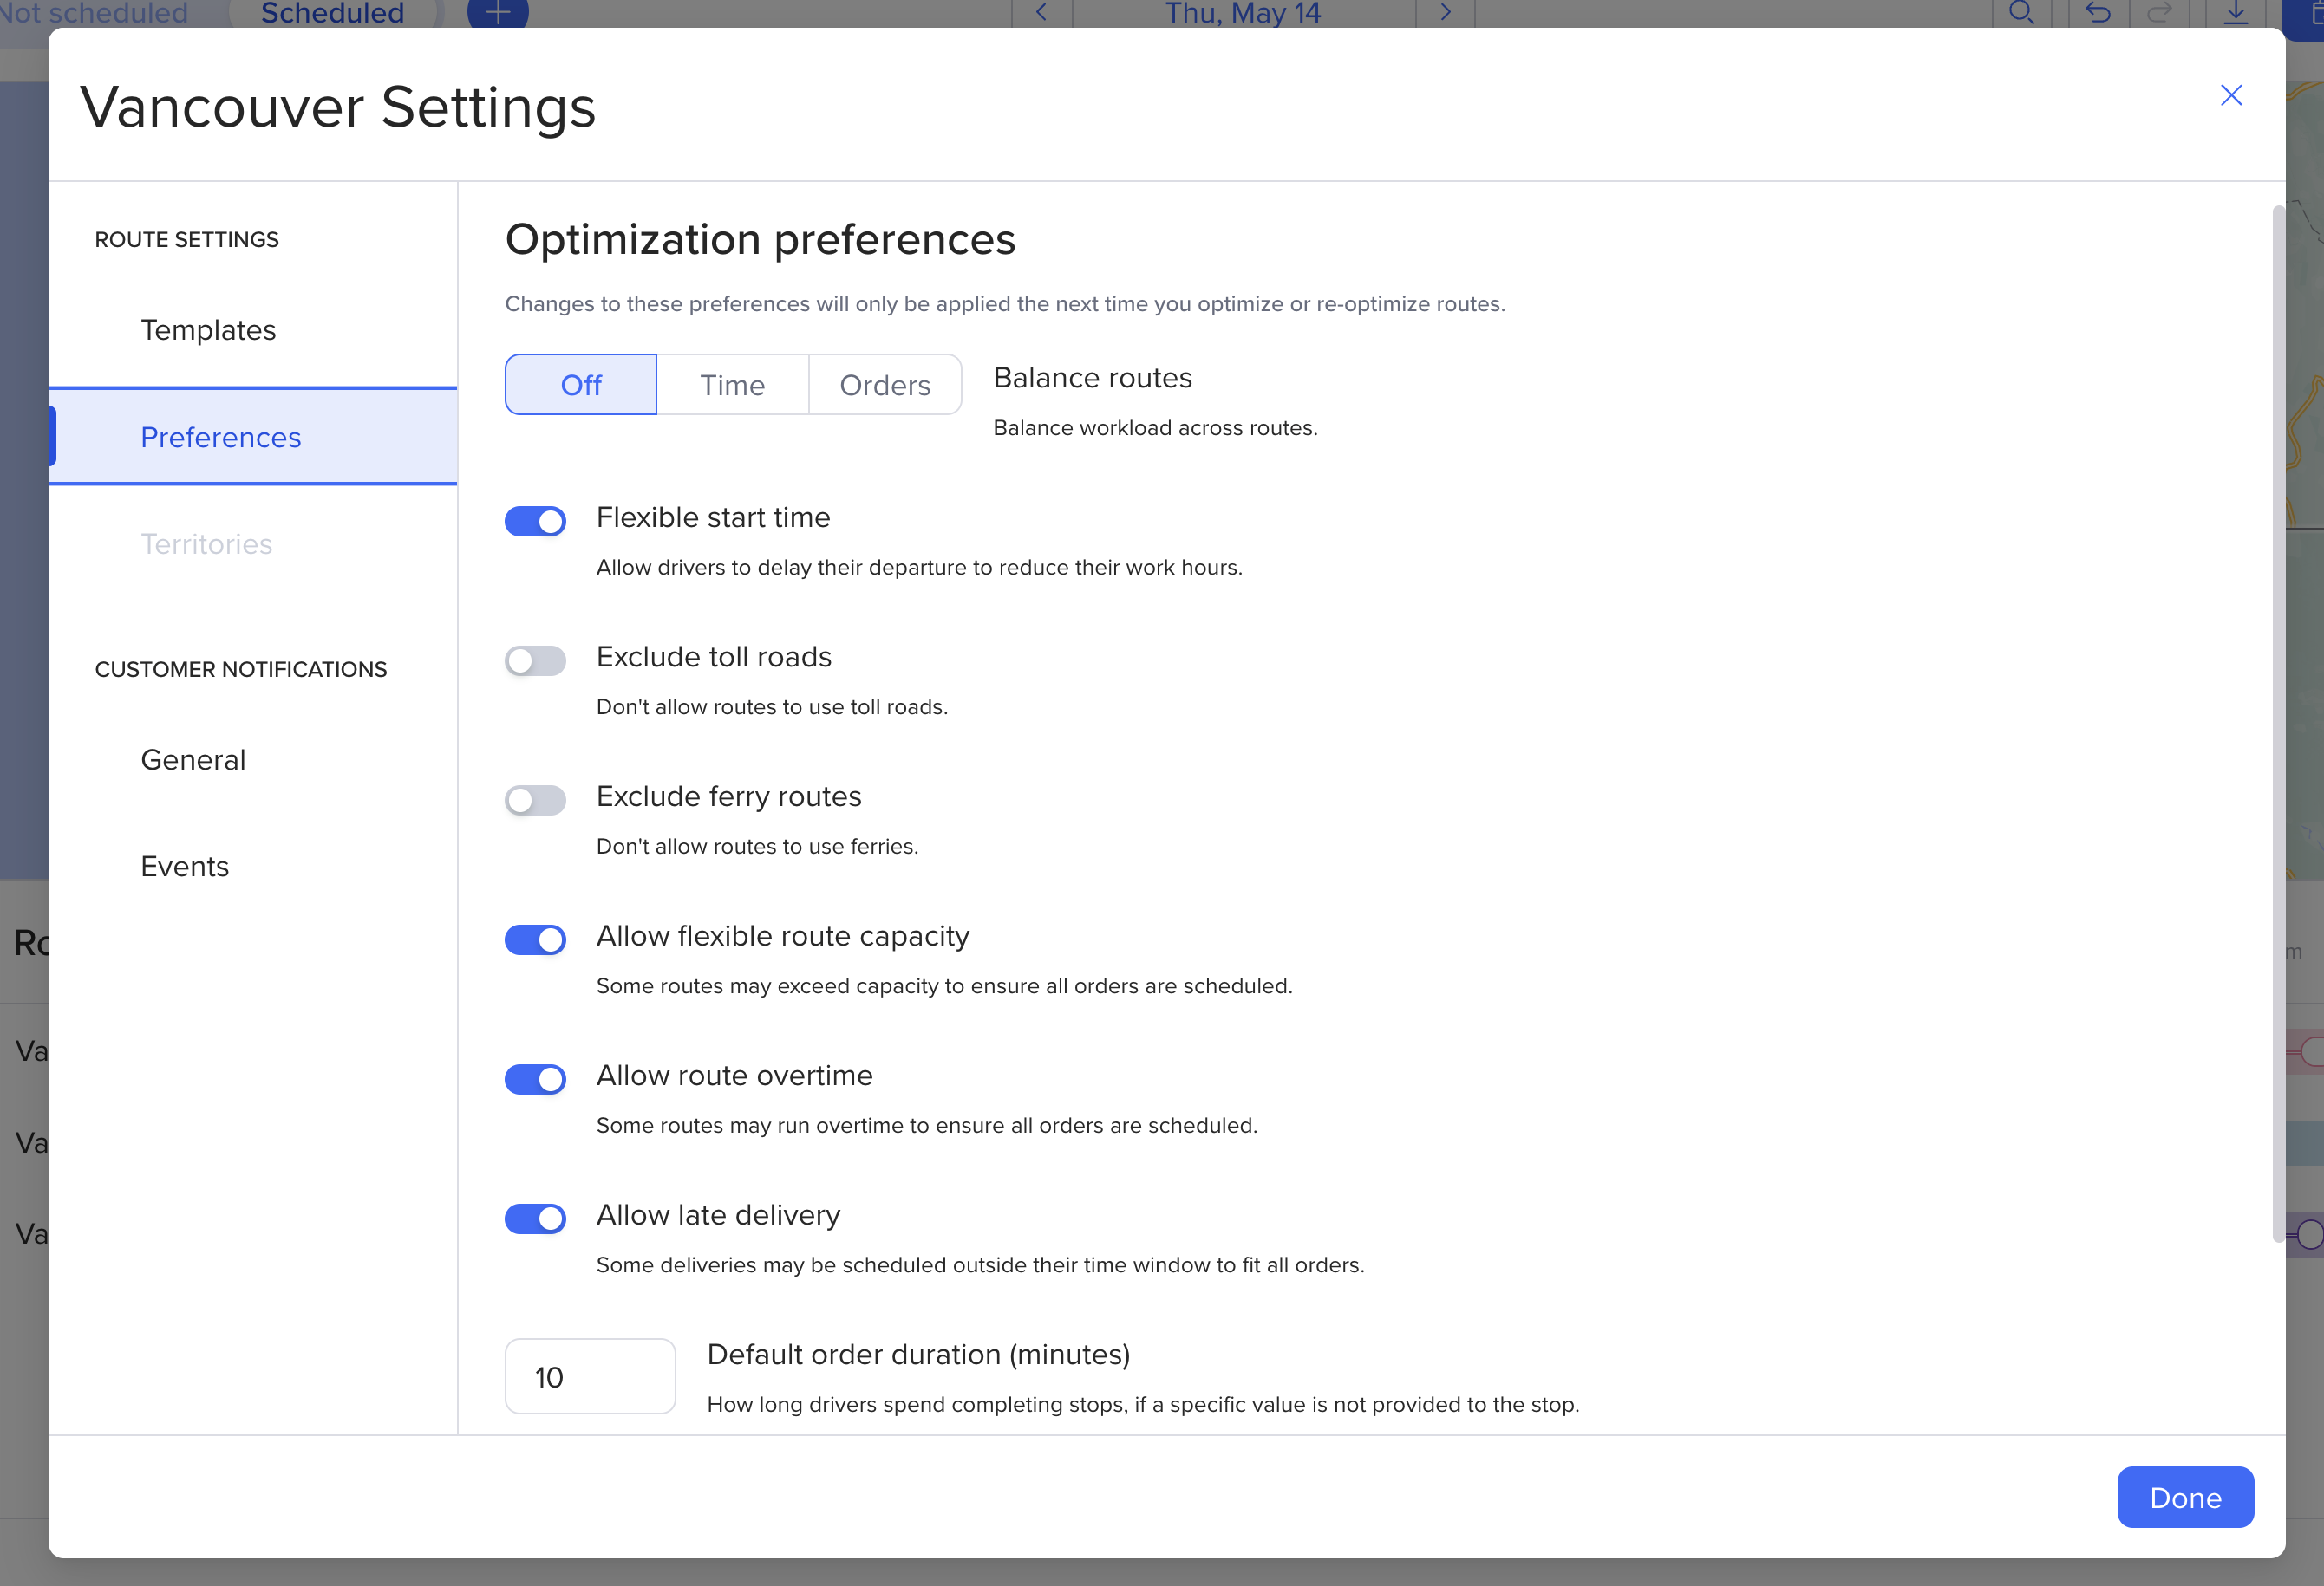The width and height of the screenshot is (2324, 1586).
Task: Turn off Allow route overtime switch
Action: pos(535,1079)
